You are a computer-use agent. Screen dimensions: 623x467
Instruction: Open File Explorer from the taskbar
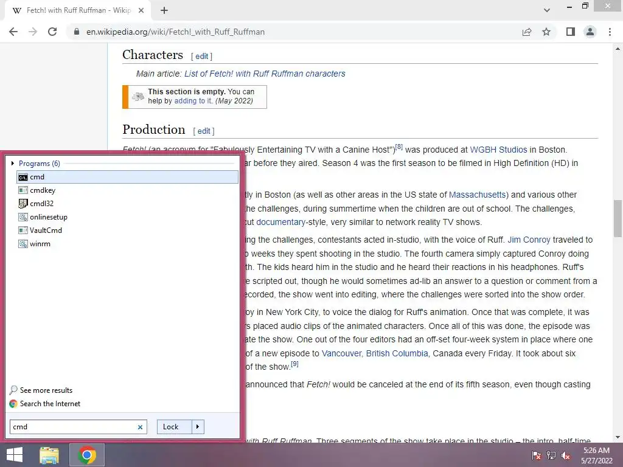(x=49, y=455)
